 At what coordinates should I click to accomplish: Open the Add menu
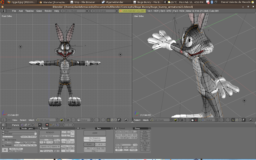[21, 11]
